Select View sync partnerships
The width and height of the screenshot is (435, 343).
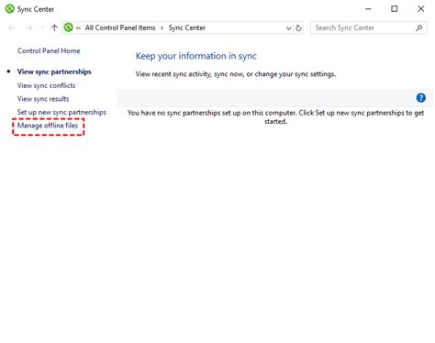pos(54,72)
